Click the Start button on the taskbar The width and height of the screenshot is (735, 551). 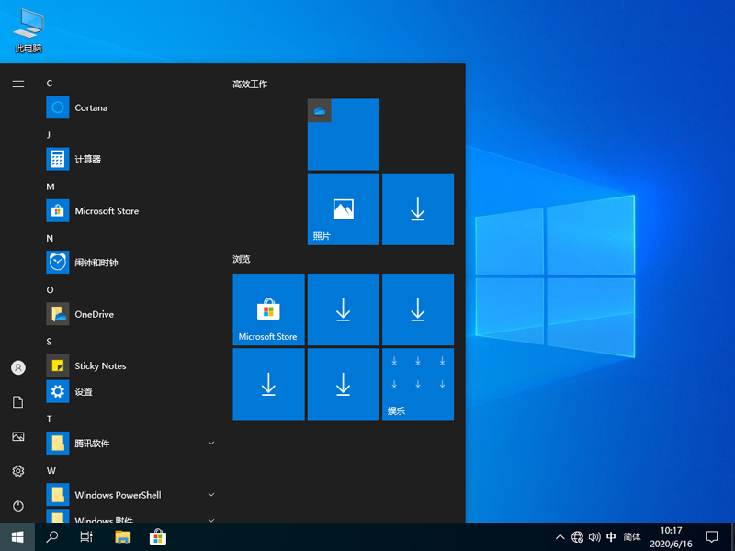pyautogui.click(x=17, y=537)
